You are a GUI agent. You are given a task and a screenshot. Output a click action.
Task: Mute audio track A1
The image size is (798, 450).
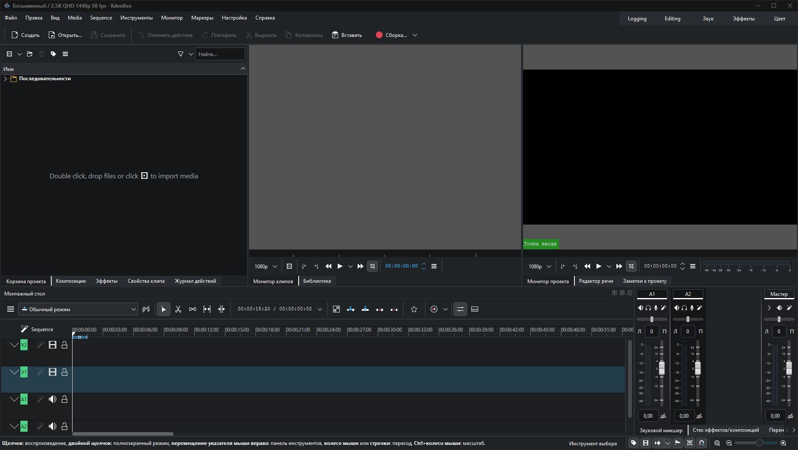pyautogui.click(x=53, y=399)
